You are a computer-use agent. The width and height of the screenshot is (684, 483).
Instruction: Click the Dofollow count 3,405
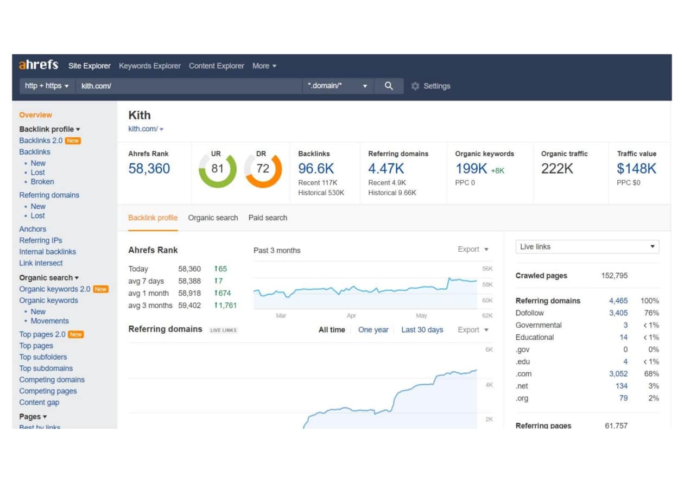point(618,313)
